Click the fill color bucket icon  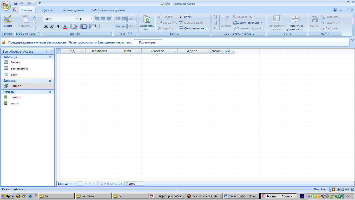[x=75, y=27]
